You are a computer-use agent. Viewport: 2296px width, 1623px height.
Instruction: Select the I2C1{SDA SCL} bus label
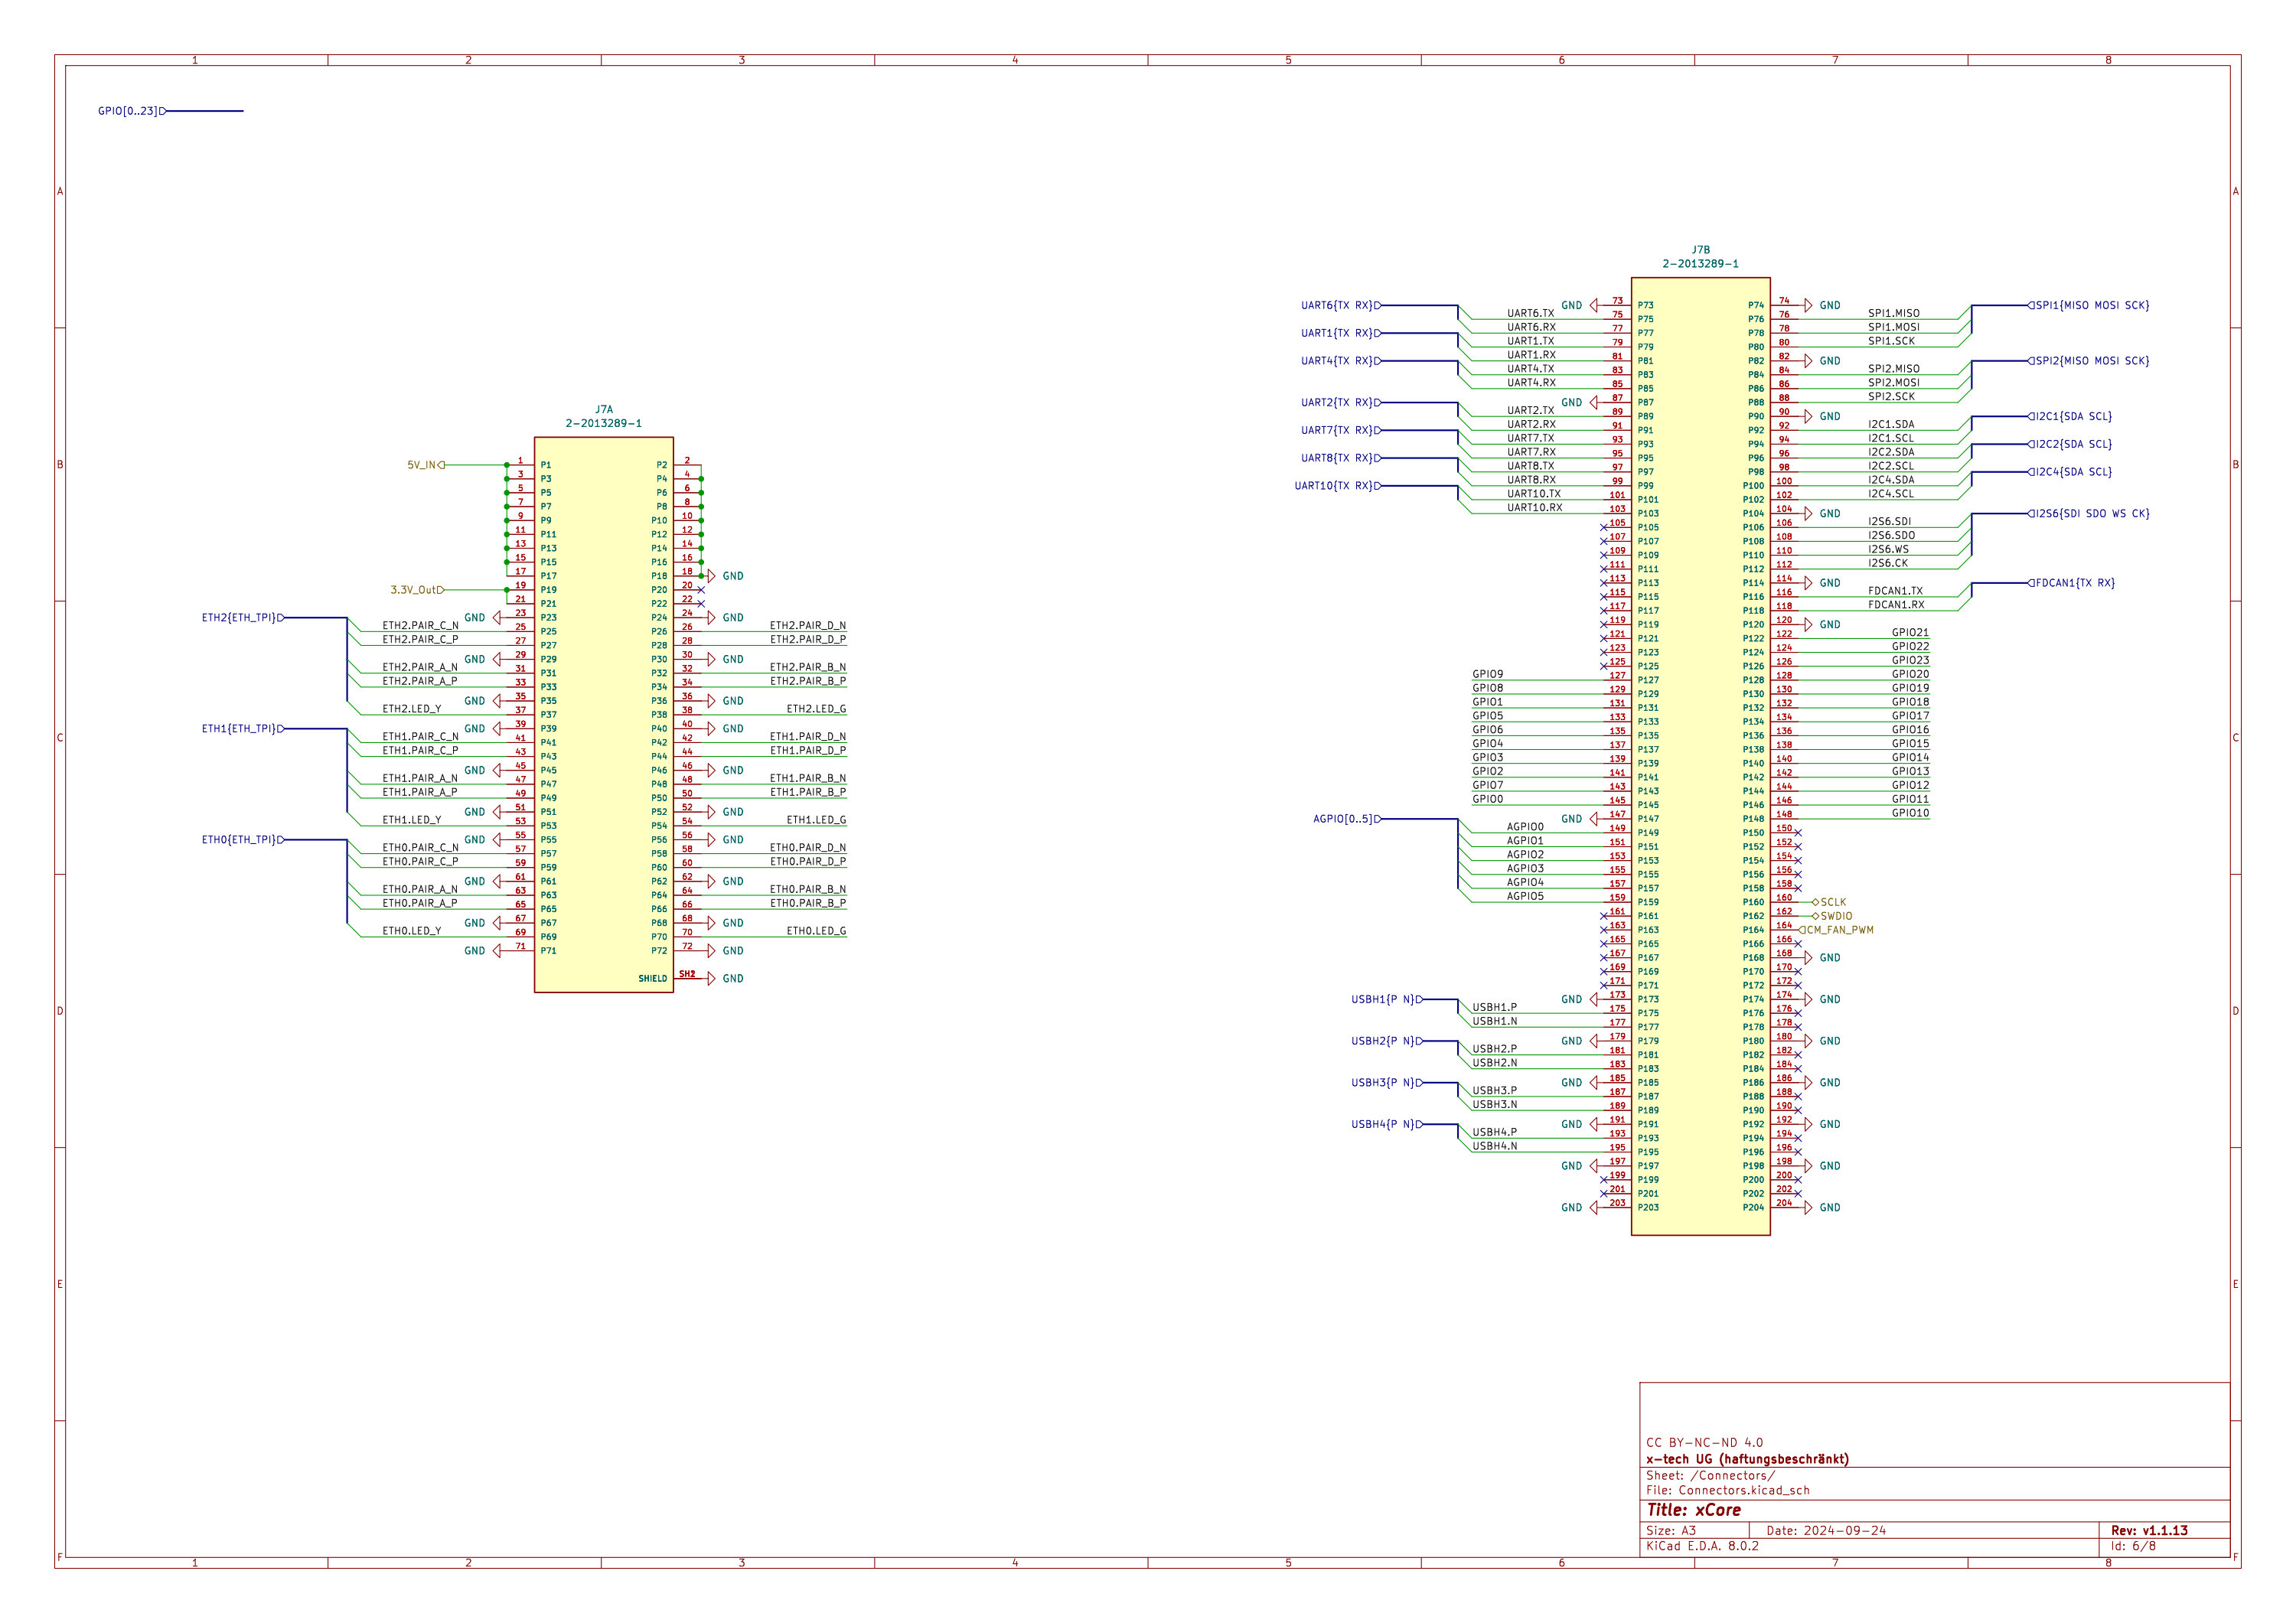pyautogui.click(x=2071, y=416)
